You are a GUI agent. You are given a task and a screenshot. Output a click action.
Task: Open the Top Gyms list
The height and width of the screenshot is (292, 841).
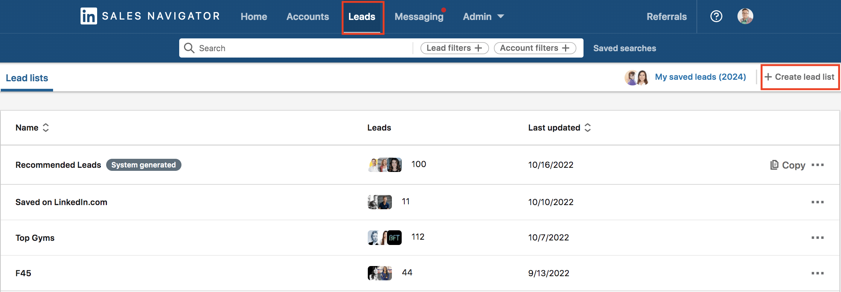pos(35,238)
